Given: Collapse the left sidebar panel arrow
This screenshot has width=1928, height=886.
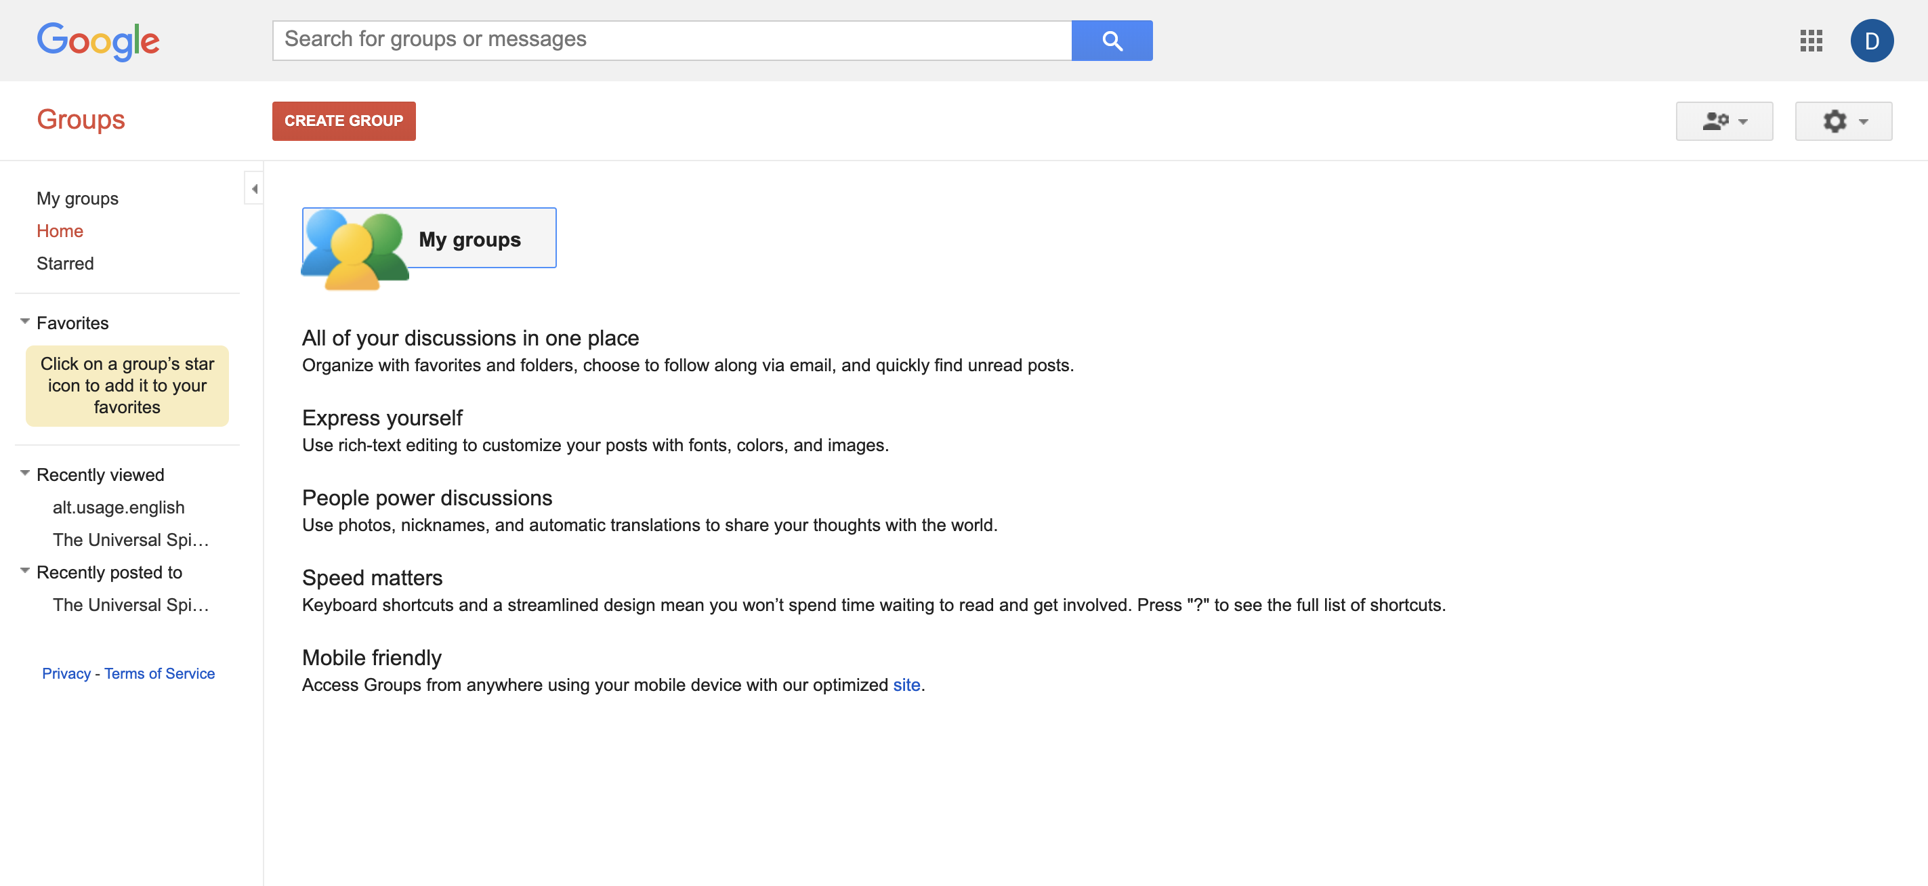Looking at the screenshot, I should click(x=255, y=188).
